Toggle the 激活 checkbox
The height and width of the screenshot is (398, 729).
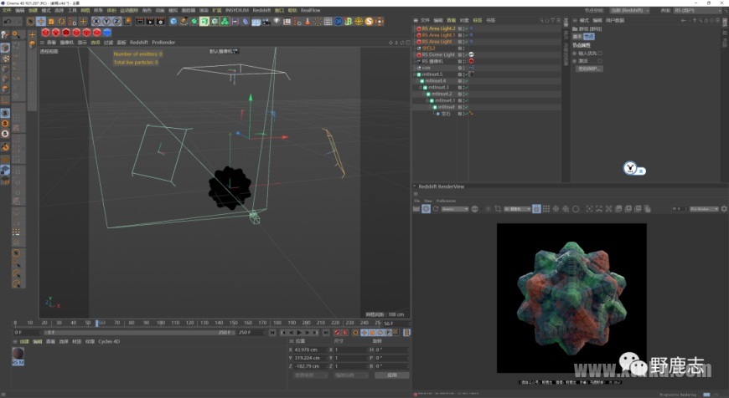600,61
